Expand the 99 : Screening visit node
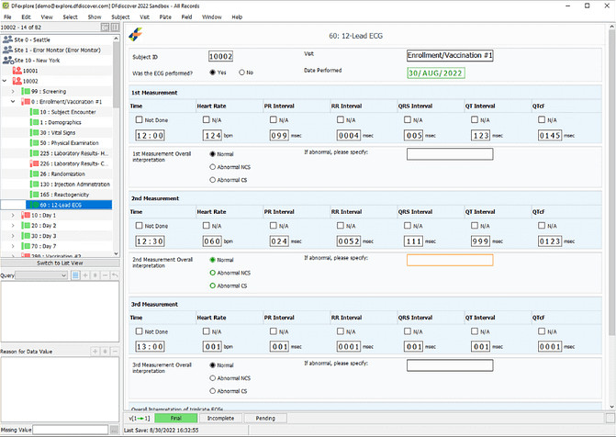Screen dimensions: 616x437 [x=13, y=92]
